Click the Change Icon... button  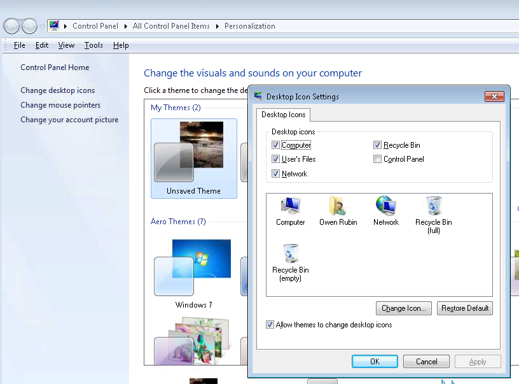[x=404, y=308]
